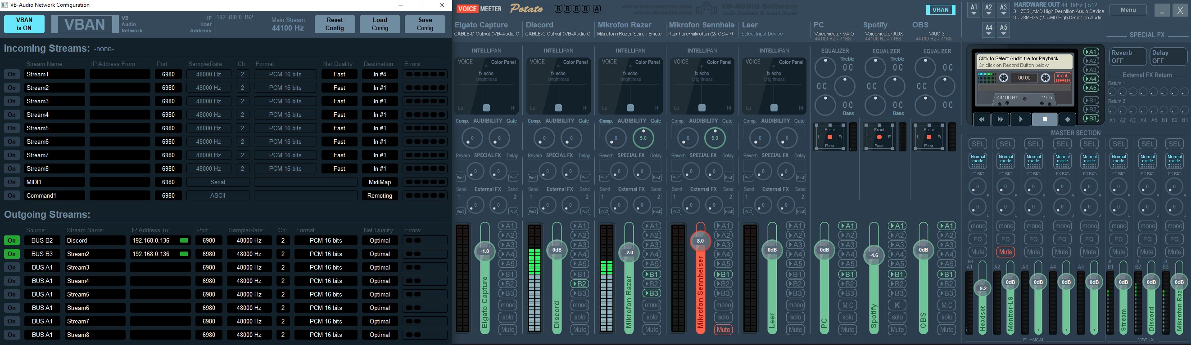Unmute the A2 Monitor-LS bus
This screenshot has width=1191, height=345.
point(1005,252)
